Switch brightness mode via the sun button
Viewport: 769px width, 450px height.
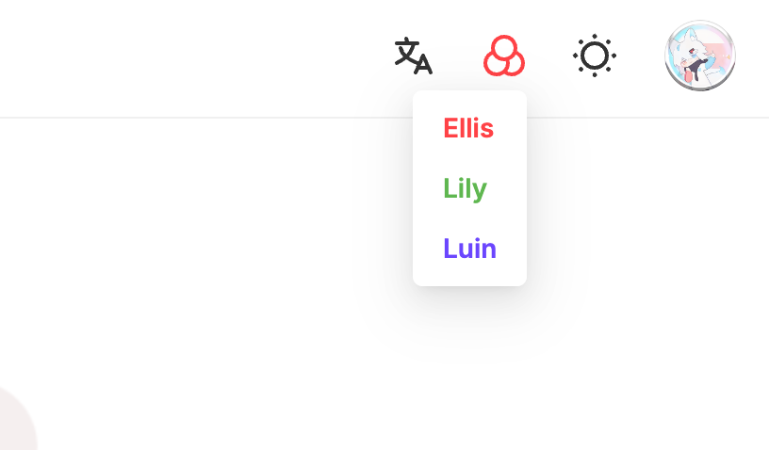click(595, 56)
